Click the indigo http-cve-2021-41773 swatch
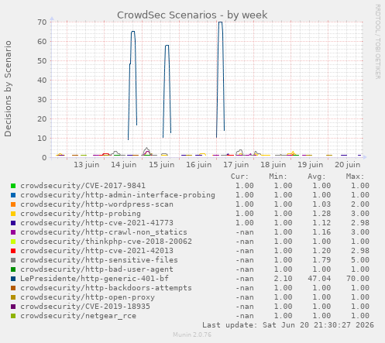The width and height of the screenshot is (385, 343). point(13,223)
